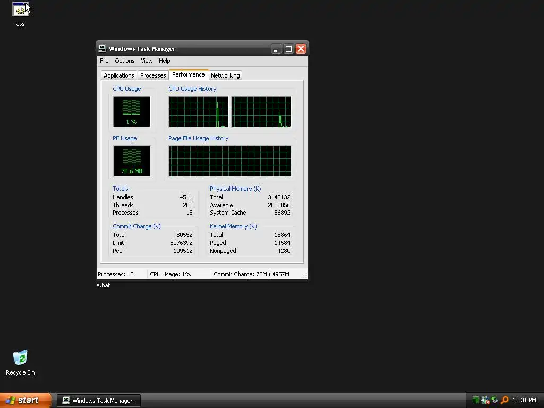Click the Task Manager CPU tray icon
This screenshot has height=408, width=544.
476,400
